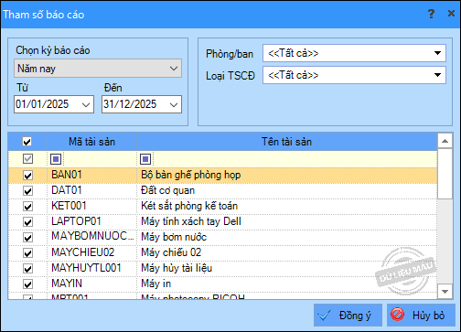Image resolution: width=461 pixels, height=332 pixels.
Task: Open the Đến date picker arrow
Action: tap(174, 104)
